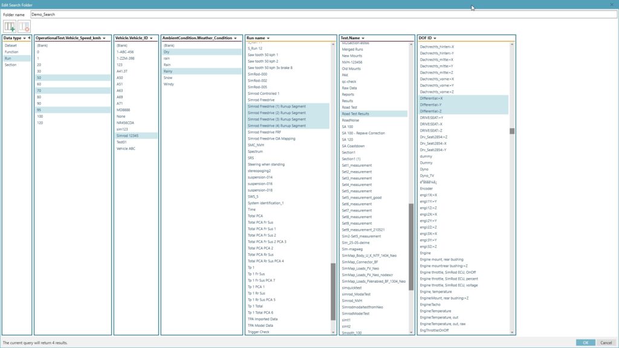Screen dimensions: 619x348
Task: Open the Run name column dropdown
Action: 269,37
